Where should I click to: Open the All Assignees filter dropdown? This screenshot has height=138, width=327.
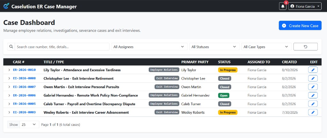[x=149, y=47]
